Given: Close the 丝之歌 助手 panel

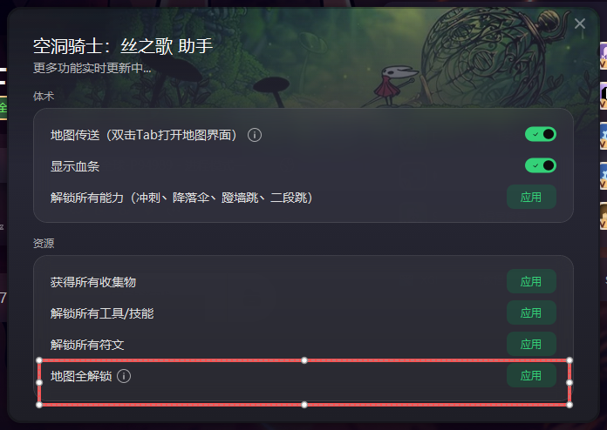Looking at the screenshot, I should click(579, 24).
